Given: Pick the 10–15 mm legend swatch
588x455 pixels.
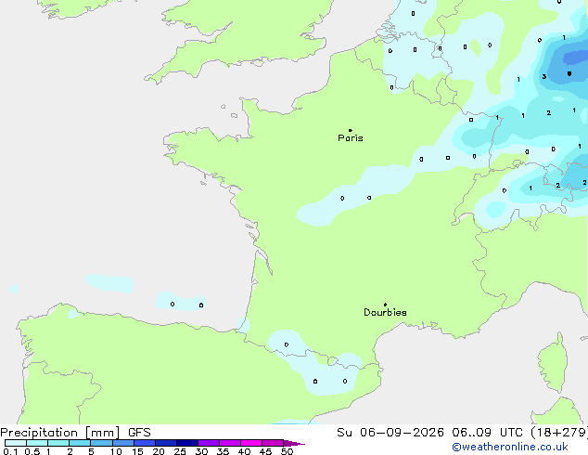Looking at the screenshot, I should 123,443.
